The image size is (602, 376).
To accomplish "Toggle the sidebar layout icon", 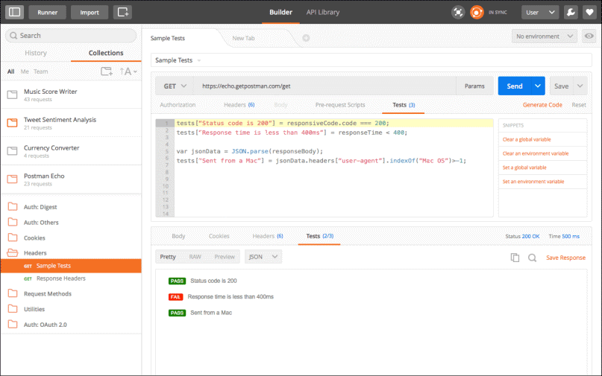I will coord(14,12).
